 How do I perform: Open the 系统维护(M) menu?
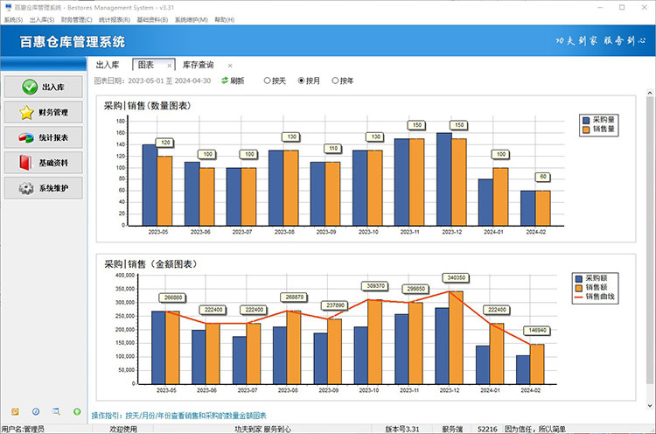click(192, 19)
